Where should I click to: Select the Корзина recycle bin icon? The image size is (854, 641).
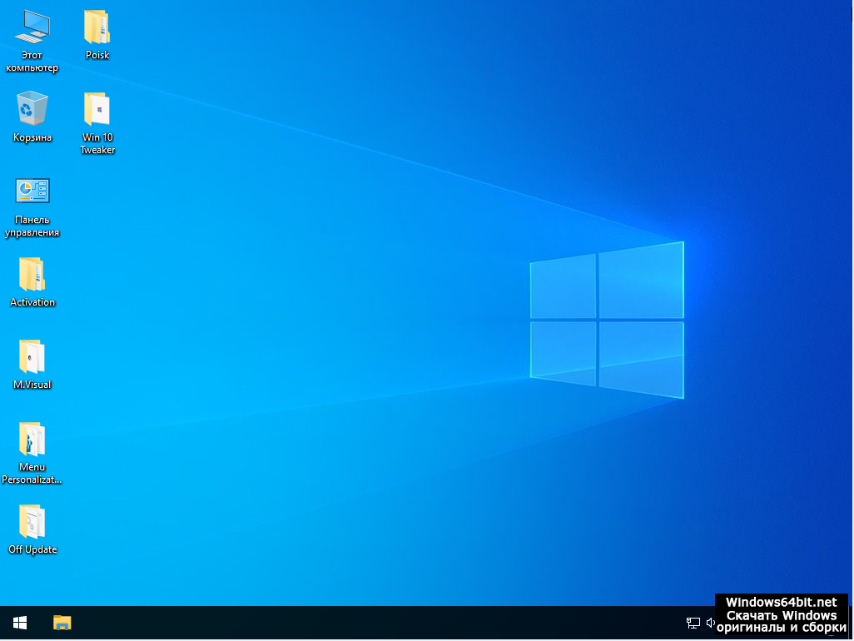tap(32, 108)
